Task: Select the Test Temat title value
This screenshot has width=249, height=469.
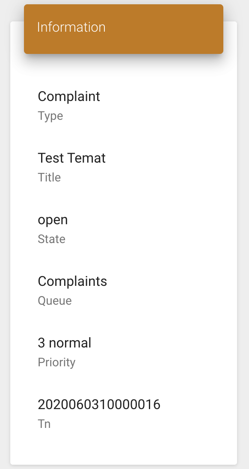Action: pos(71,158)
